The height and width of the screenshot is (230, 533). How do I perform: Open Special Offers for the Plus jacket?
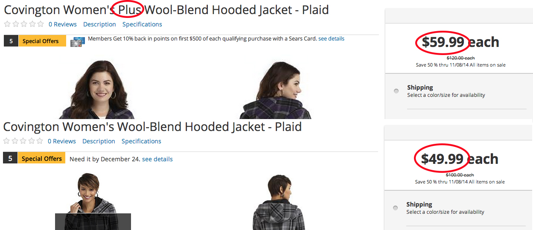click(42, 41)
